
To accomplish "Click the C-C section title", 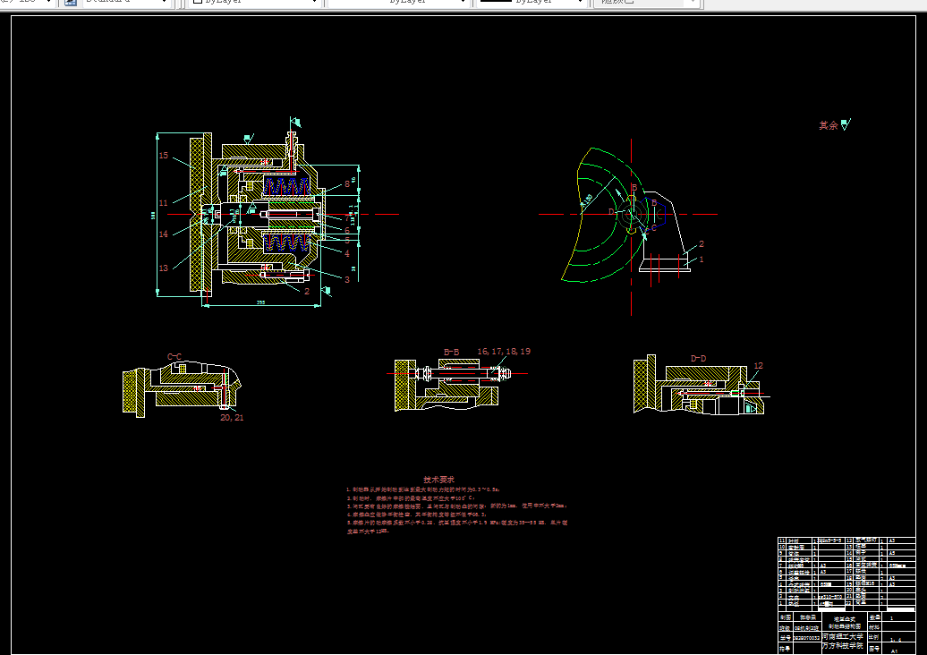I will (x=174, y=356).
